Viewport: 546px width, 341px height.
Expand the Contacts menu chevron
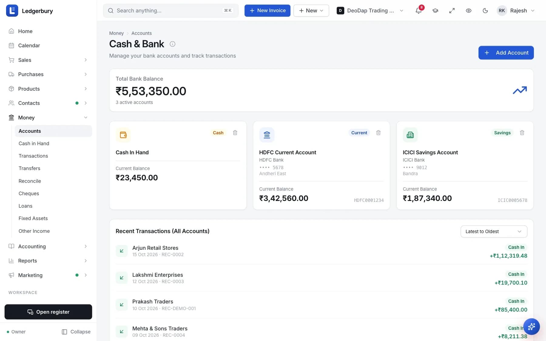click(x=86, y=103)
